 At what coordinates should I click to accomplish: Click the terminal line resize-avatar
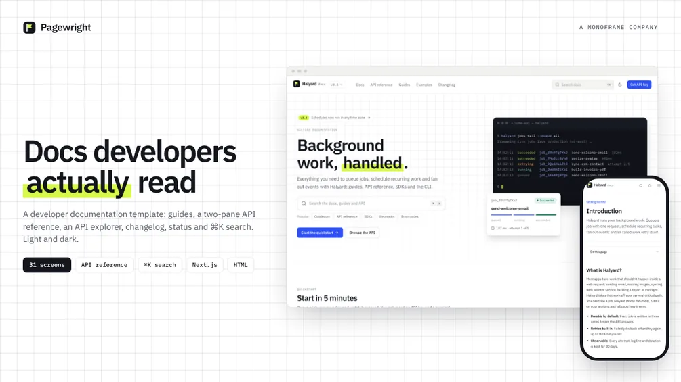[554, 158]
